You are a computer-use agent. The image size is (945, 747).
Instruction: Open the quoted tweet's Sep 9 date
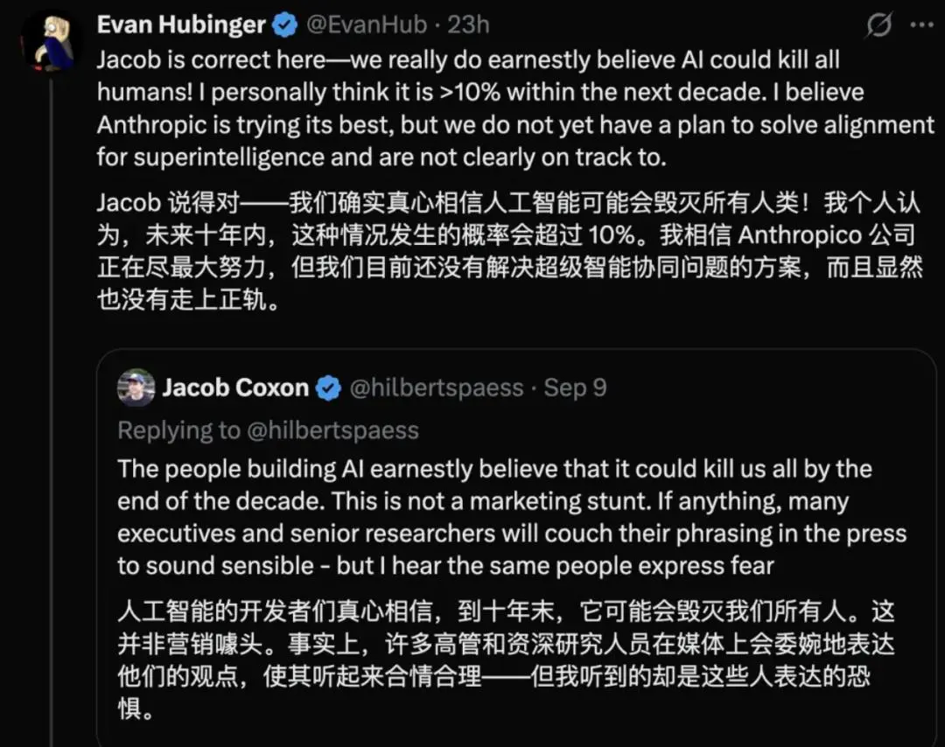pos(575,388)
